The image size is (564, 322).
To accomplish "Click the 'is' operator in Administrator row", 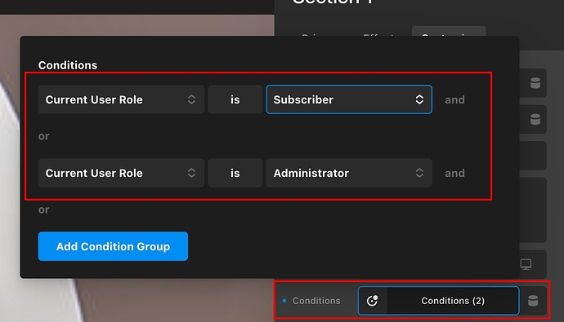I will [235, 173].
